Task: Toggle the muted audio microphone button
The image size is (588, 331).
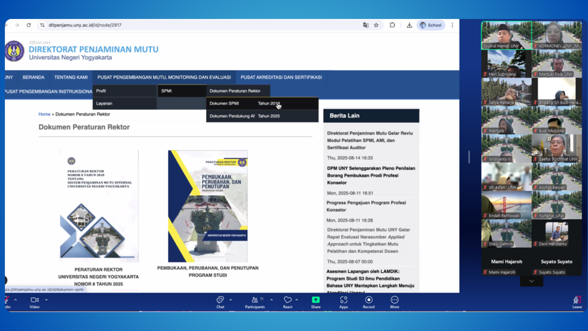Action: [7, 302]
